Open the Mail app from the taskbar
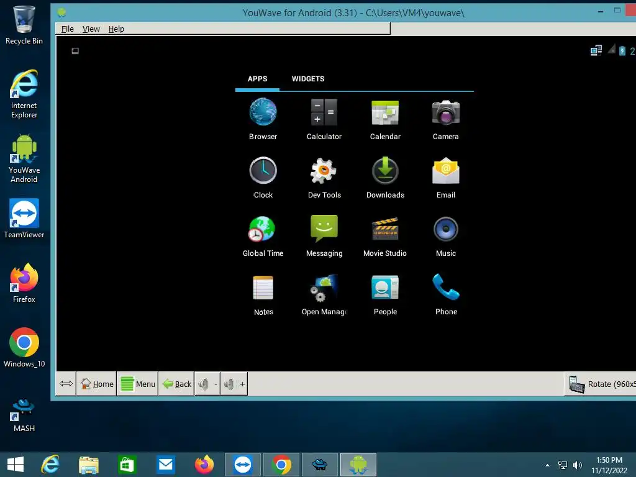The image size is (636, 477). pyautogui.click(x=165, y=465)
